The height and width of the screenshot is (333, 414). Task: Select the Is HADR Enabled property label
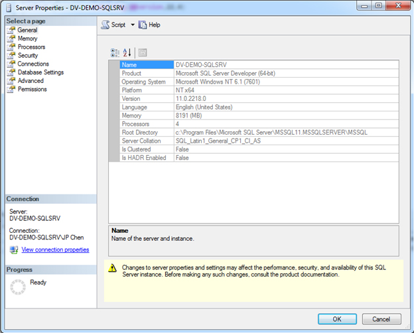(147, 158)
